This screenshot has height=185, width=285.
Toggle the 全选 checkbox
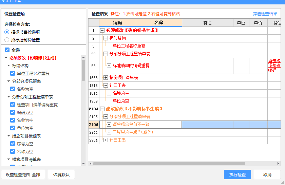coord(7,50)
